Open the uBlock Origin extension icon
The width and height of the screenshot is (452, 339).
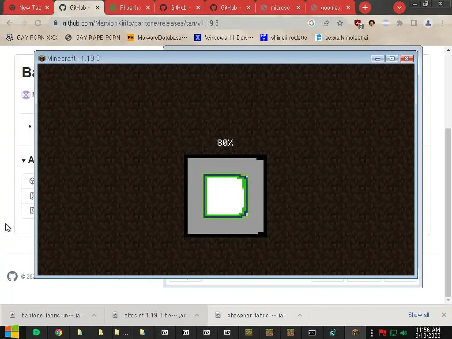point(358,23)
